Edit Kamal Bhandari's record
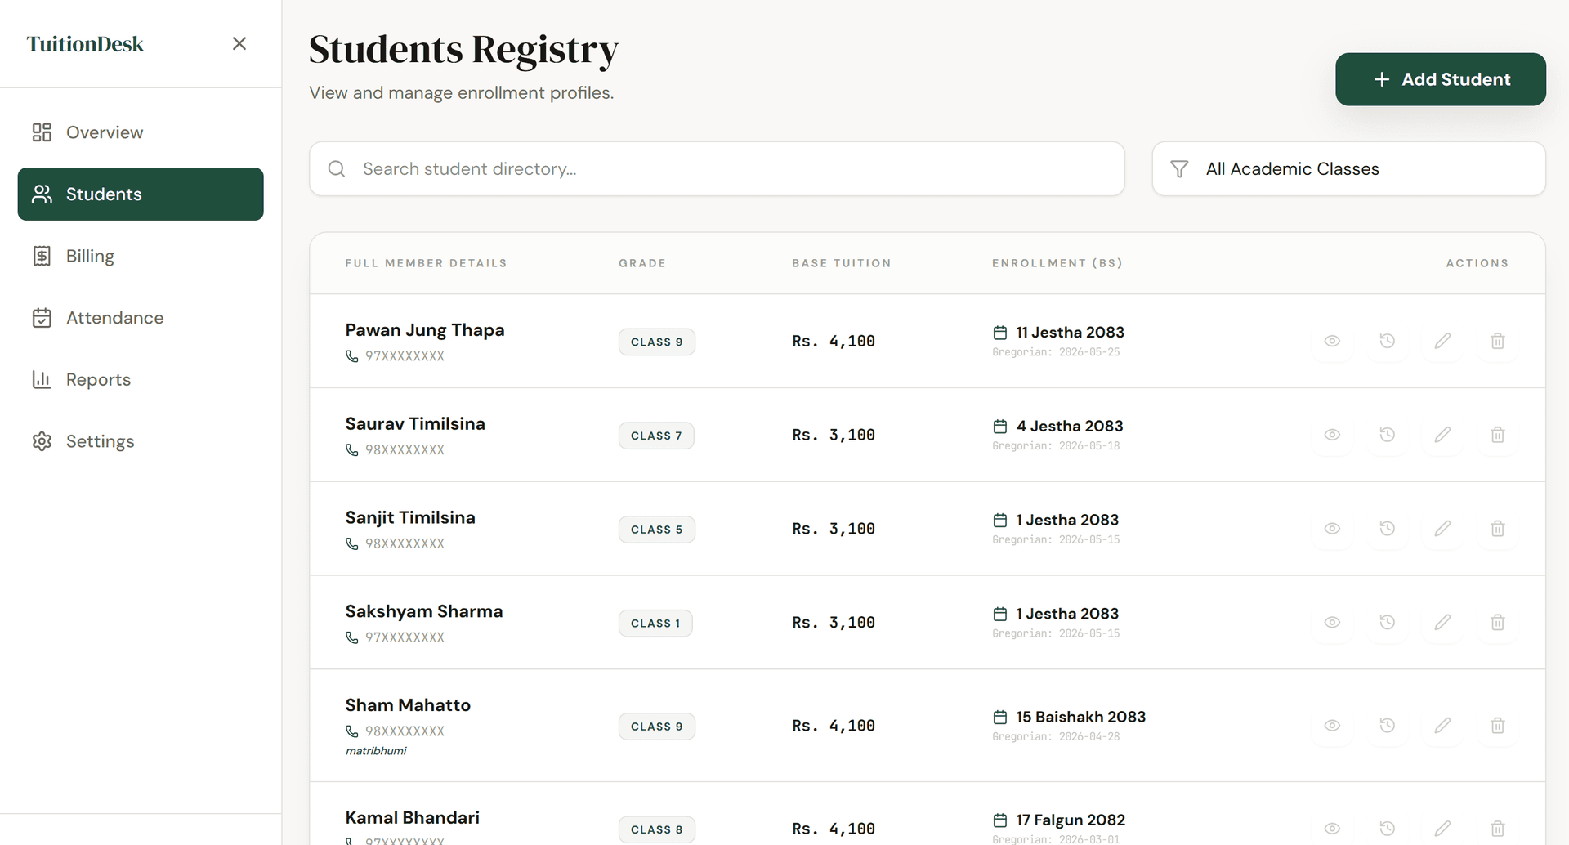This screenshot has width=1569, height=845. coord(1442,829)
